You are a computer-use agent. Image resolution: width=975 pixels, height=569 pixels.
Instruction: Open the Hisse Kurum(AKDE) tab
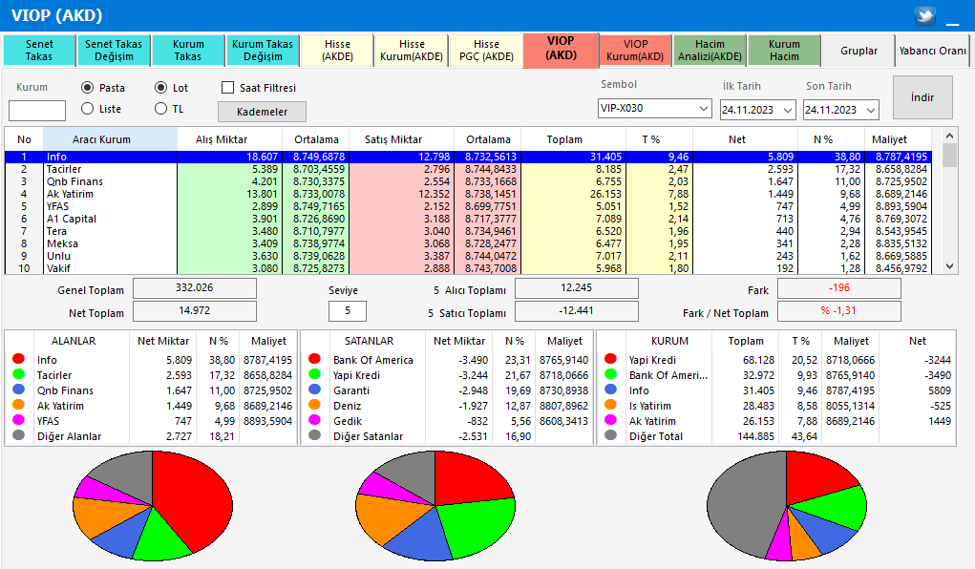[412, 51]
